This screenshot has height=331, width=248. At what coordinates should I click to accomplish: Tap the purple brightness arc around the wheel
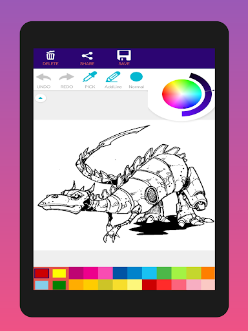209,92
